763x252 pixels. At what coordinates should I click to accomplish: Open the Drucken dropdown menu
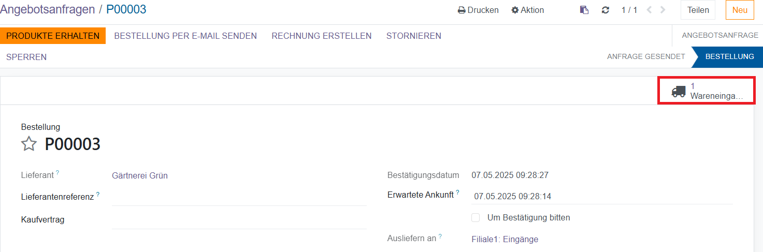pos(478,10)
